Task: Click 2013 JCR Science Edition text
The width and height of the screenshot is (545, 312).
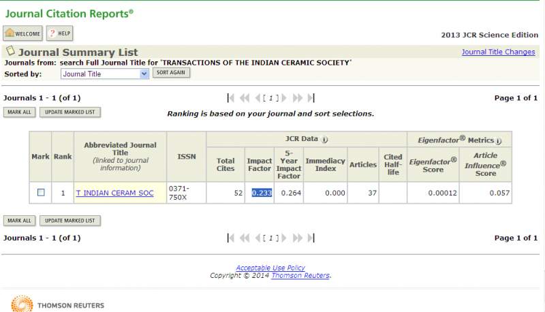Action: point(489,35)
